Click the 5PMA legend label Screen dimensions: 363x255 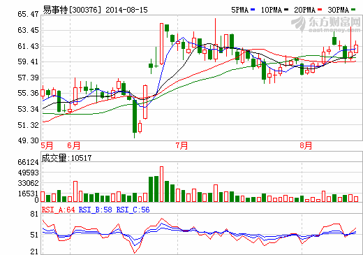pyautogui.click(x=240, y=10)
